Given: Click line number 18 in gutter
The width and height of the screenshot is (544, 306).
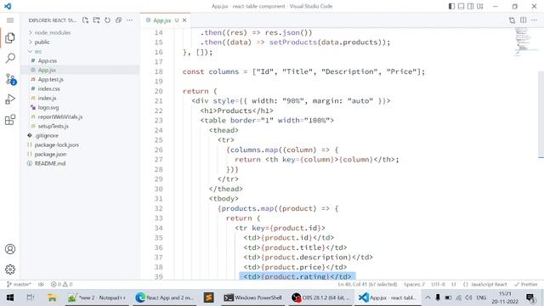Looking at the screenshot, I should pos(159,71).
